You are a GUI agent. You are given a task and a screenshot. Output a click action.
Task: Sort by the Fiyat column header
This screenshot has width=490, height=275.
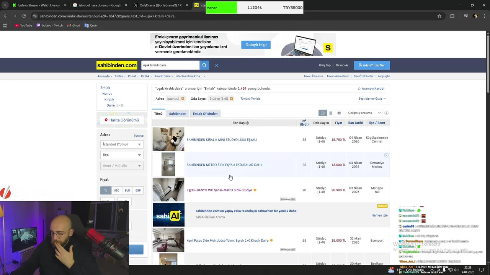(x=339, y=123)
